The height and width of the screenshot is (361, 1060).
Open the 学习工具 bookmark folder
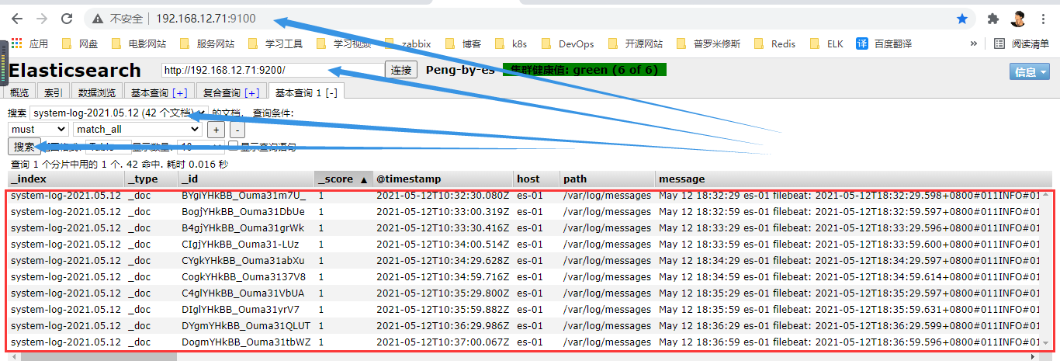[275, 43]
